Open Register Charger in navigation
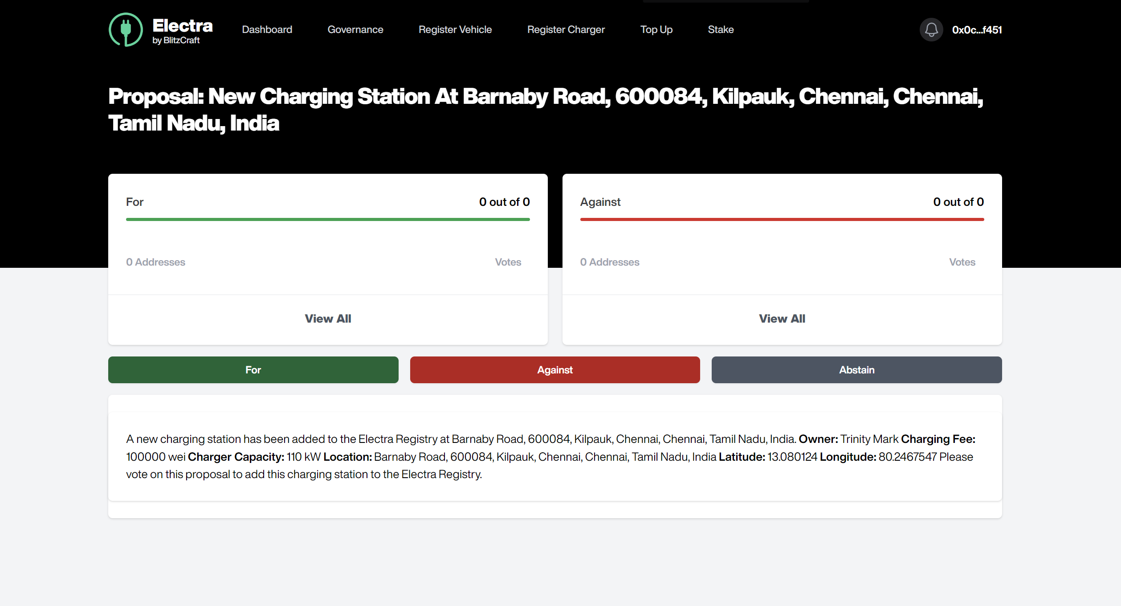This screenshot has height=606, width=1121. point(566,29)
